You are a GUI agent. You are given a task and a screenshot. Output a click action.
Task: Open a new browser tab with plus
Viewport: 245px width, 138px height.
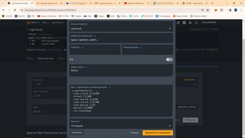click(x=212, y=3)
